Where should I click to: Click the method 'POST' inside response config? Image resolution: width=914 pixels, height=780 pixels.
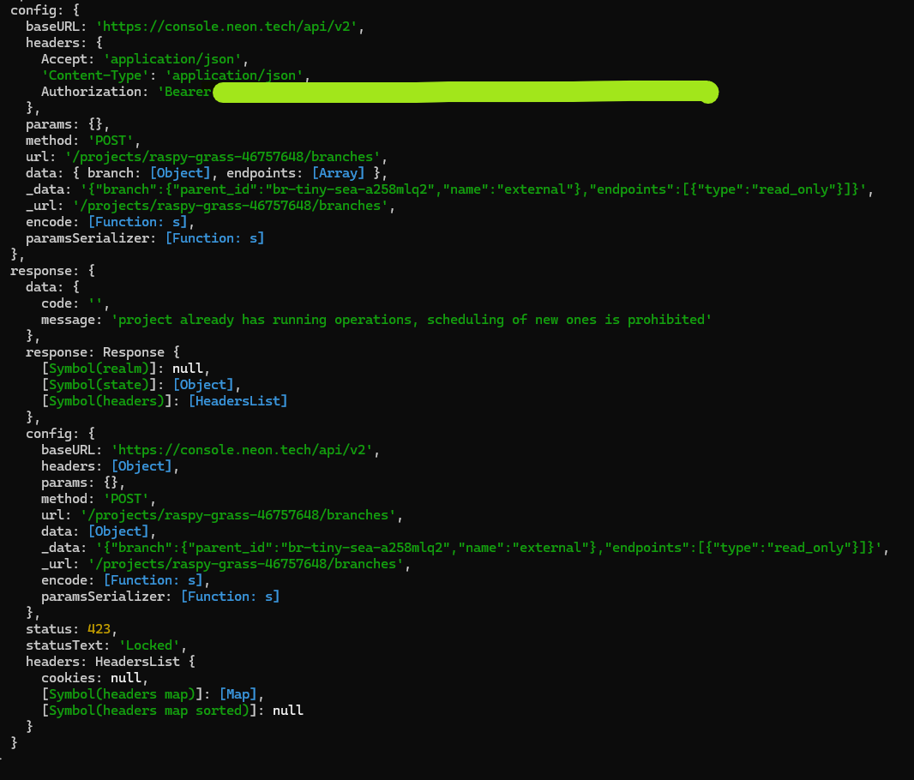coord(126,499)
